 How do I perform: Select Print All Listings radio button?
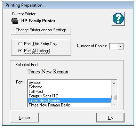point(20,51)
